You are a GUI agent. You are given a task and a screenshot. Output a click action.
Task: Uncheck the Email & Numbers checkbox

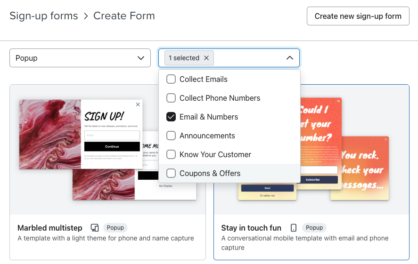pos(171,117)
